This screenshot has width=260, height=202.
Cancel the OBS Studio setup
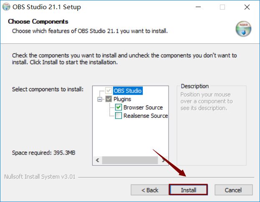pos(233,190)
